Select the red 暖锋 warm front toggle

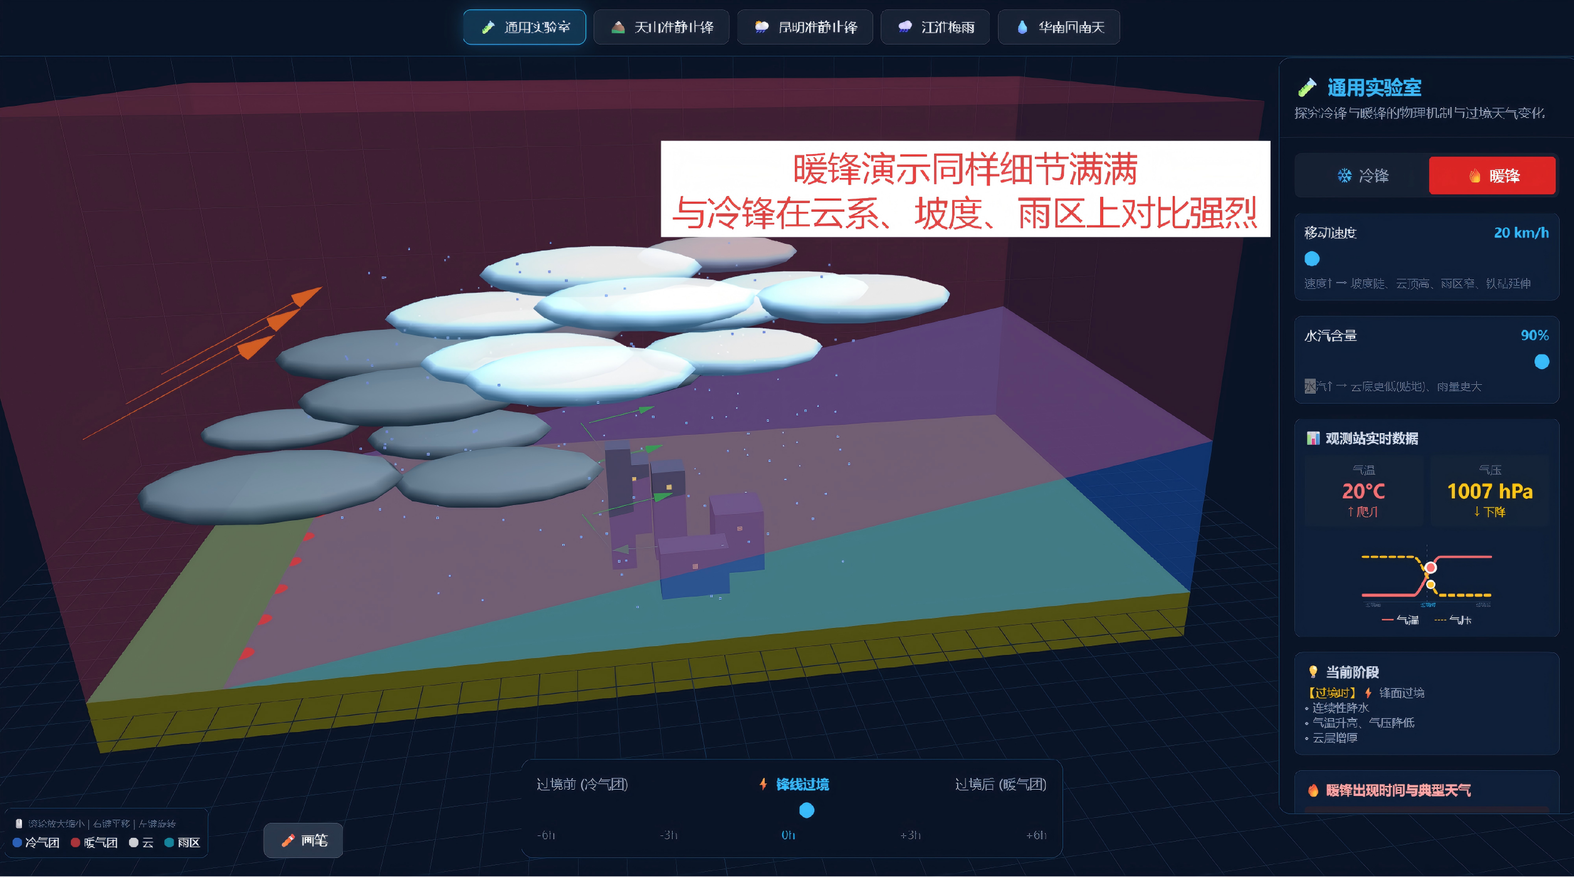[1492, 175]
